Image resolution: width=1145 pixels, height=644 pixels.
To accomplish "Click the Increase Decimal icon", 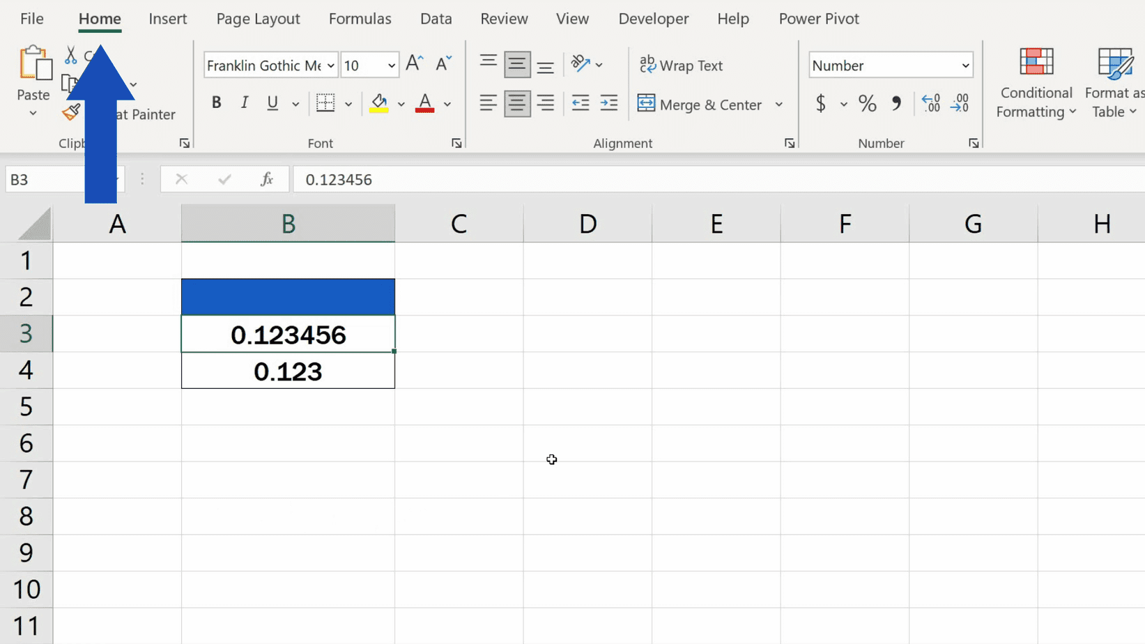I will click(930, 103).
